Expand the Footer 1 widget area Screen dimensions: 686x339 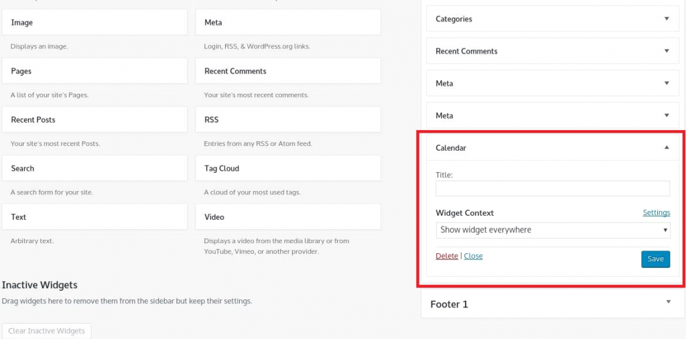tap(668, 303)
